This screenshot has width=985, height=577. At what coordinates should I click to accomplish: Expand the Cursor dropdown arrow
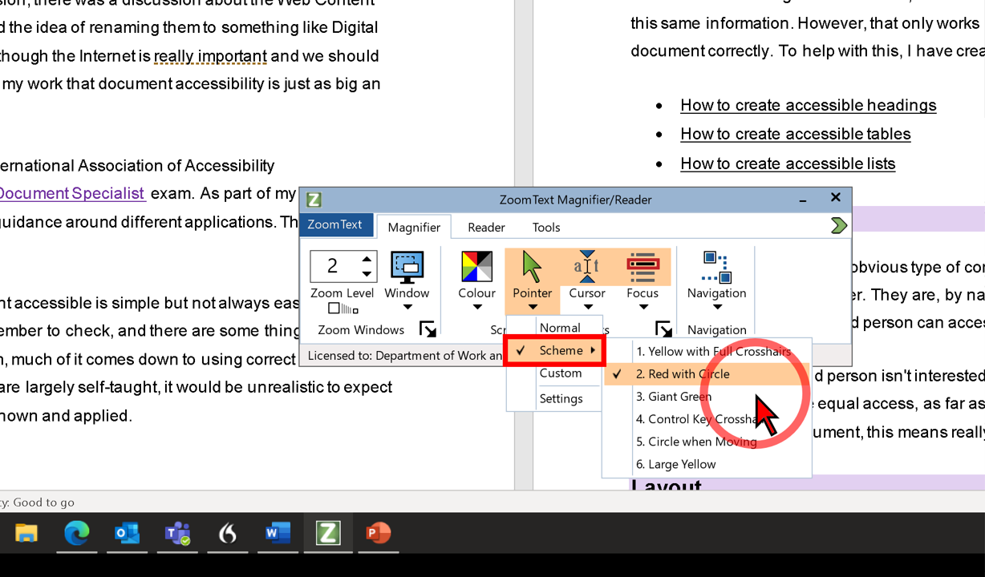pyautogui.click(x=587, y=307)
